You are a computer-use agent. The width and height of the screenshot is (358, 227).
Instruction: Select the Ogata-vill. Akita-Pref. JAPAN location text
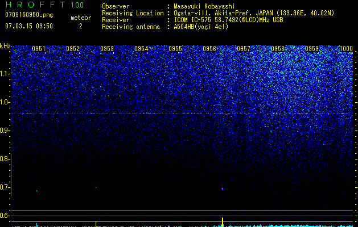click(254, 13)
